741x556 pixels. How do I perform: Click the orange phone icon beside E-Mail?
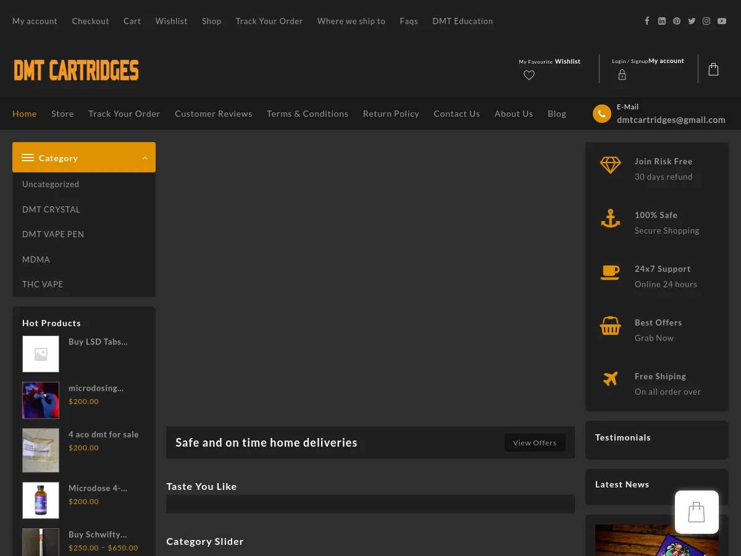(x=601, y=114)
